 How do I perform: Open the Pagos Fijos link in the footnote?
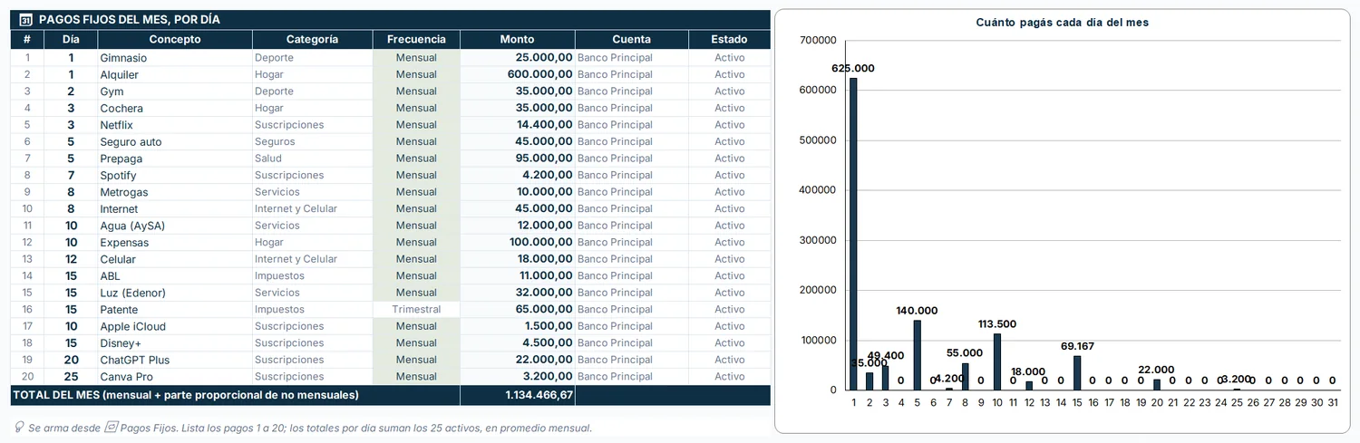[149, 428]
